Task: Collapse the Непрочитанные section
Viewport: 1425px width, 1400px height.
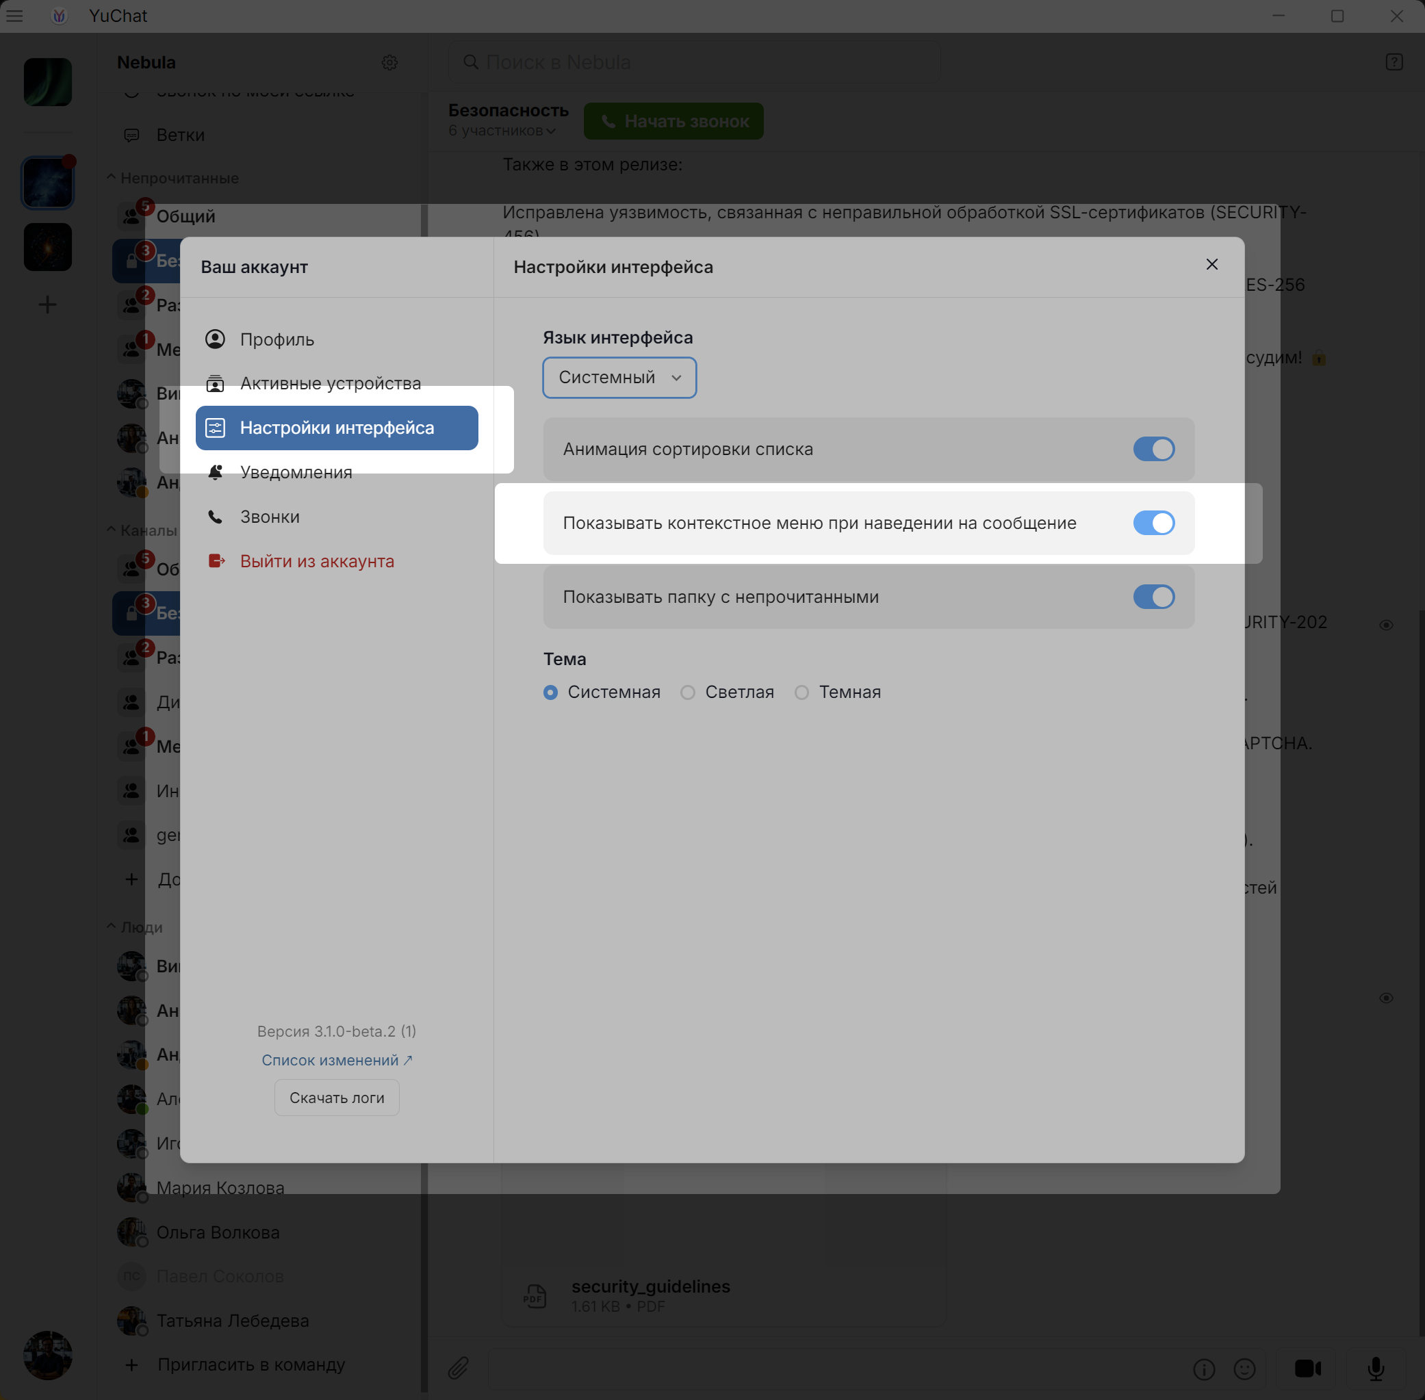Action: (x=172, y=179)
